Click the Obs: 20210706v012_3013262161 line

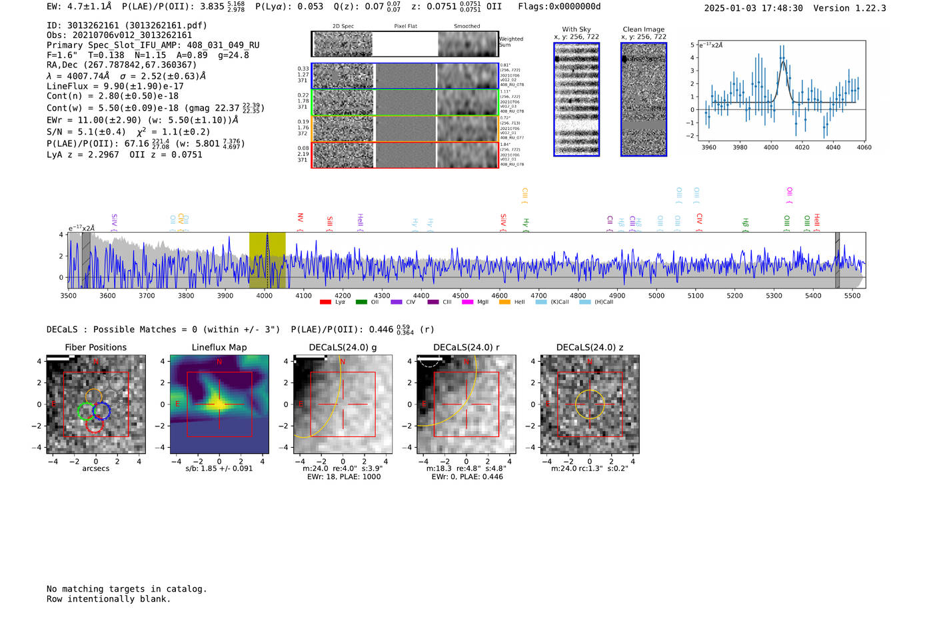pyautogui.click(x=119, y=35)
